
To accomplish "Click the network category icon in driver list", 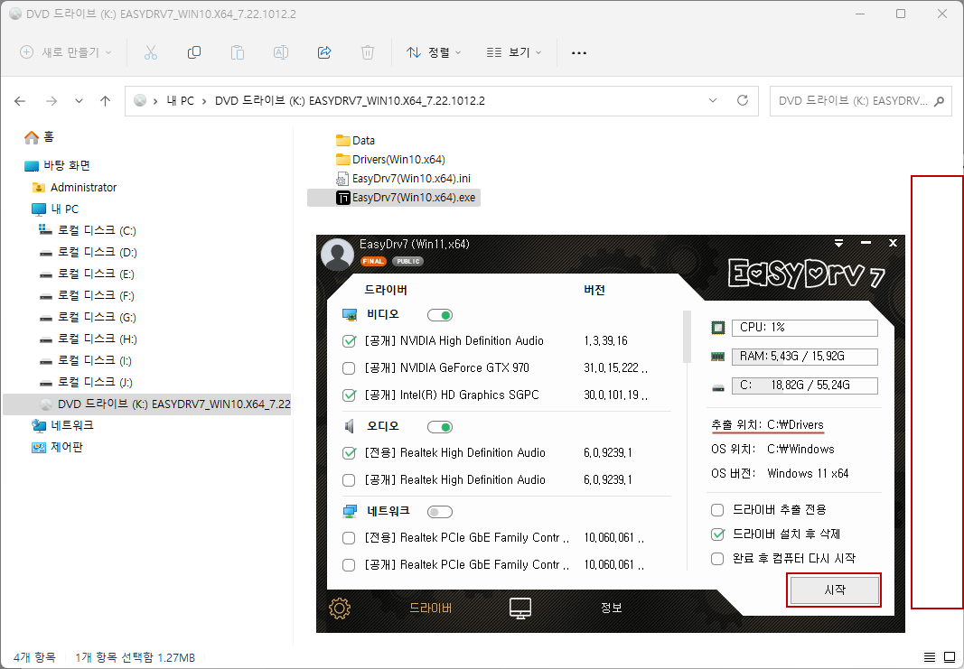I will (x=350, y=511).
